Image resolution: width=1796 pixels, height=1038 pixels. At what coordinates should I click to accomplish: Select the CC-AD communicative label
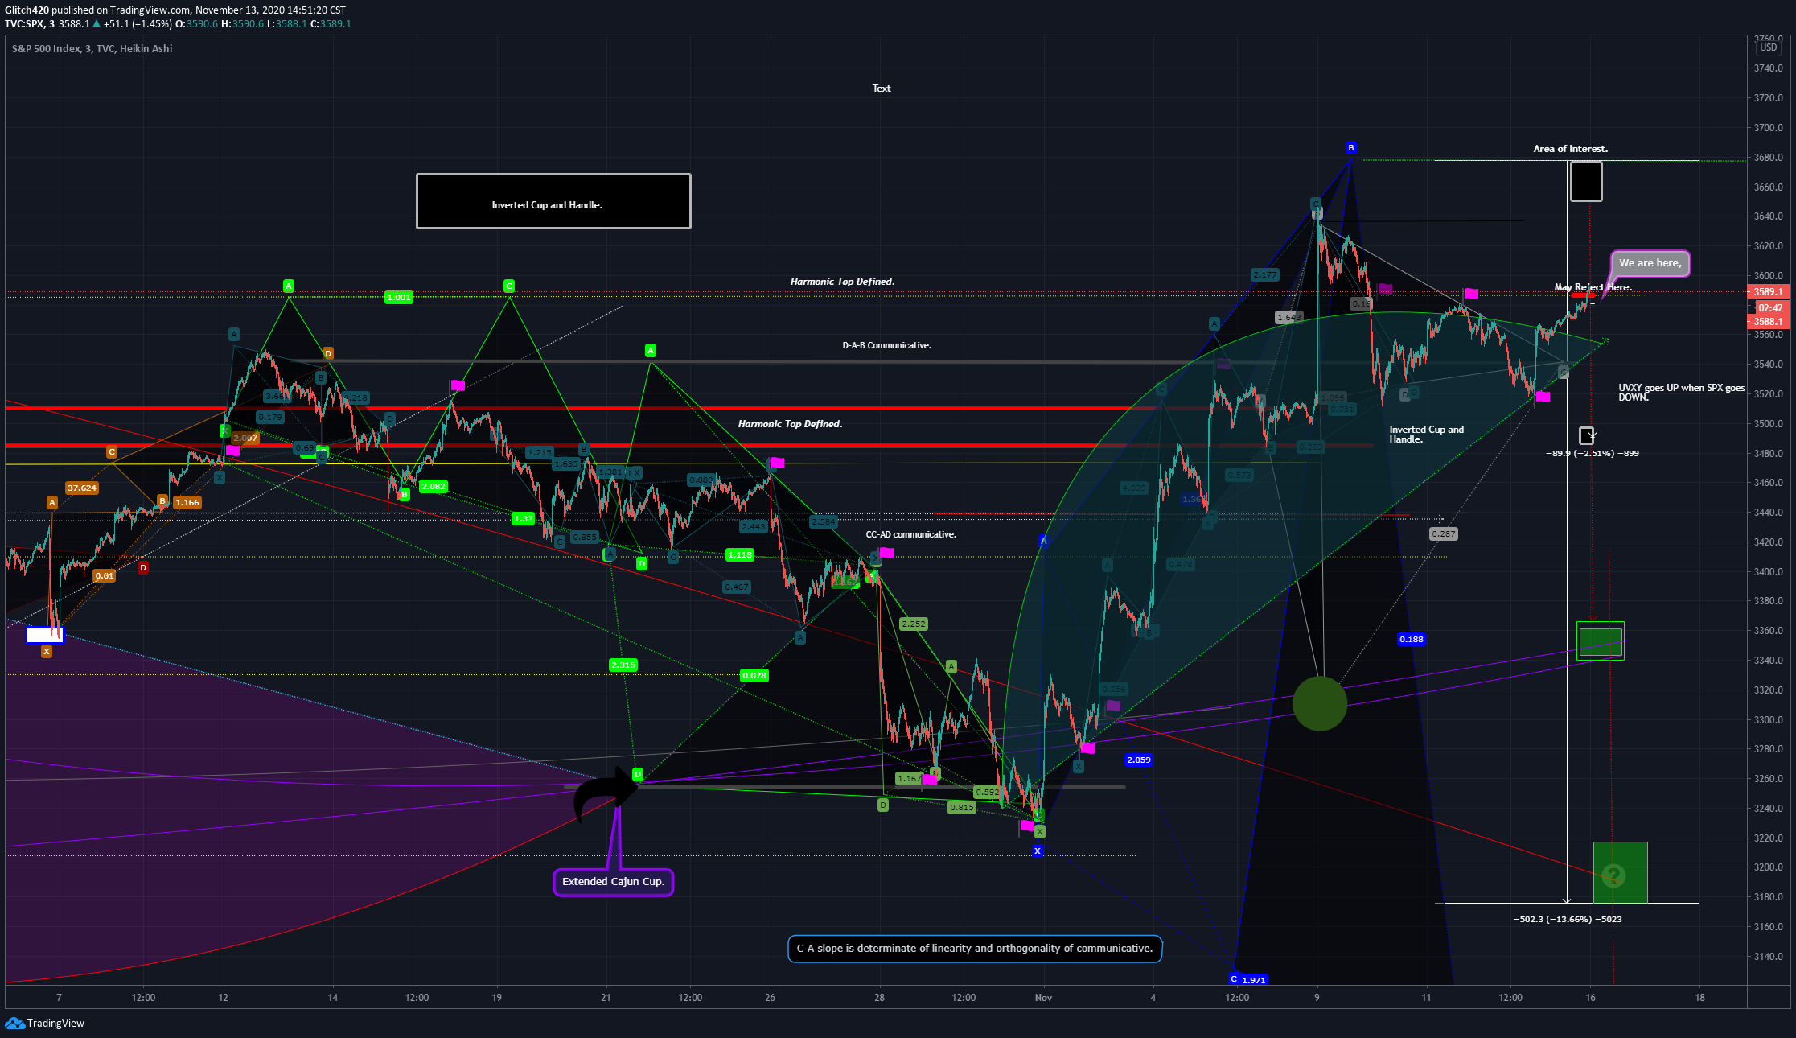click(911, 534)
